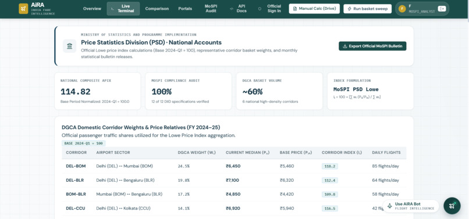The width and height of the screenshot is (469, 219).
Task: Click the 114.82 composite index value
Action: 76,92
